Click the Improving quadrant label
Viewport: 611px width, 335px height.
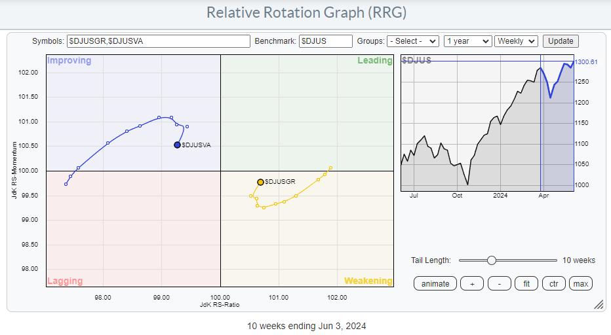(69, 61)
